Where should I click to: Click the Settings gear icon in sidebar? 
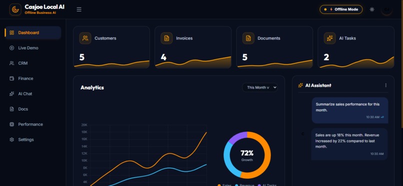[x=11, y=140]
